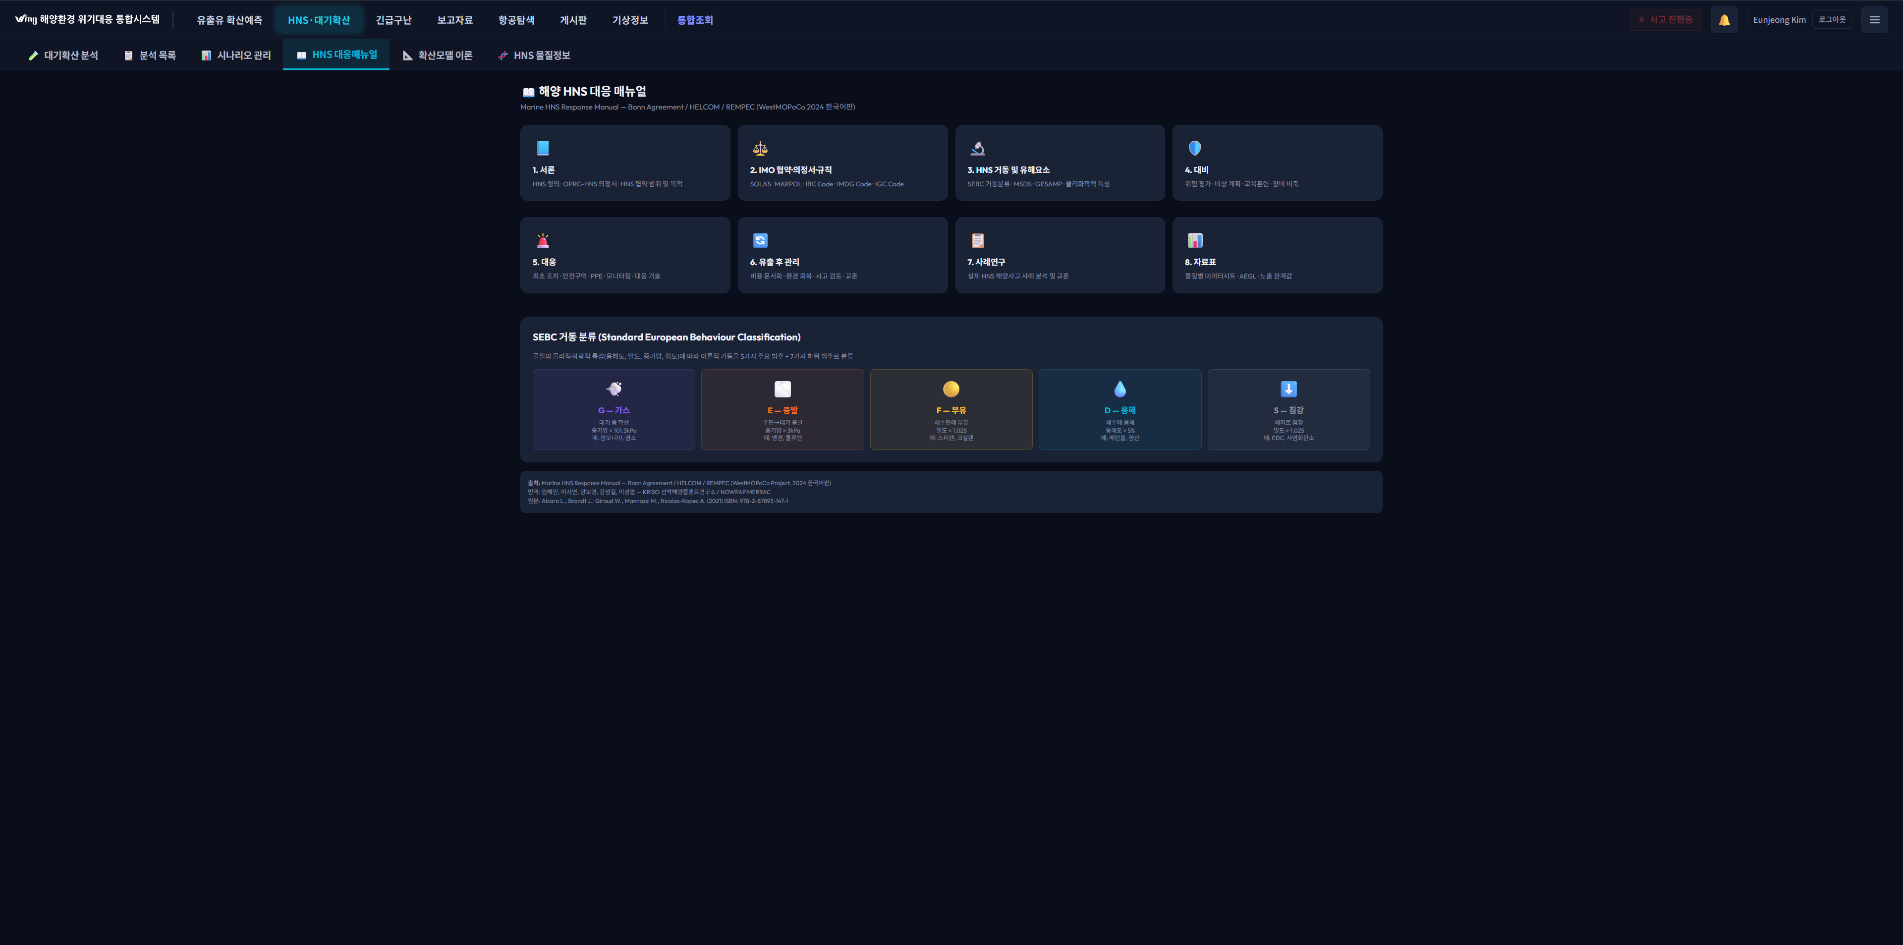Click the clipboard icon on 사례연구 card
The width and height of the screenshot is (1903, 945).
pyautogui.click(x=977, y=240)
